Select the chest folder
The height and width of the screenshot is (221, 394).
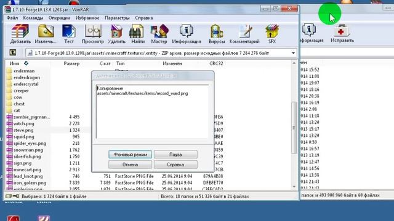(x=15, y=104)
